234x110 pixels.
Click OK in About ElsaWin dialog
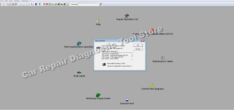pyautogui.click(x=138, y=45)
